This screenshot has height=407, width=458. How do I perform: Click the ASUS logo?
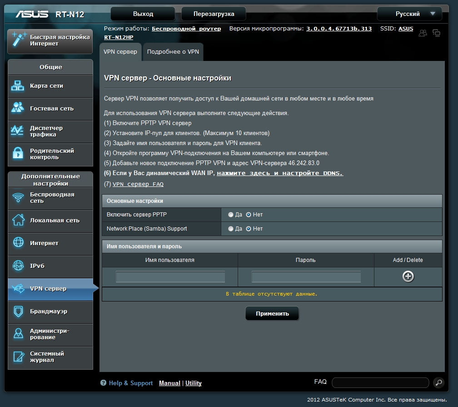pos(32,14)
